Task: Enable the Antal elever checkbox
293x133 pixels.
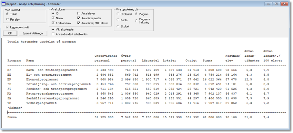Action: 79,14
